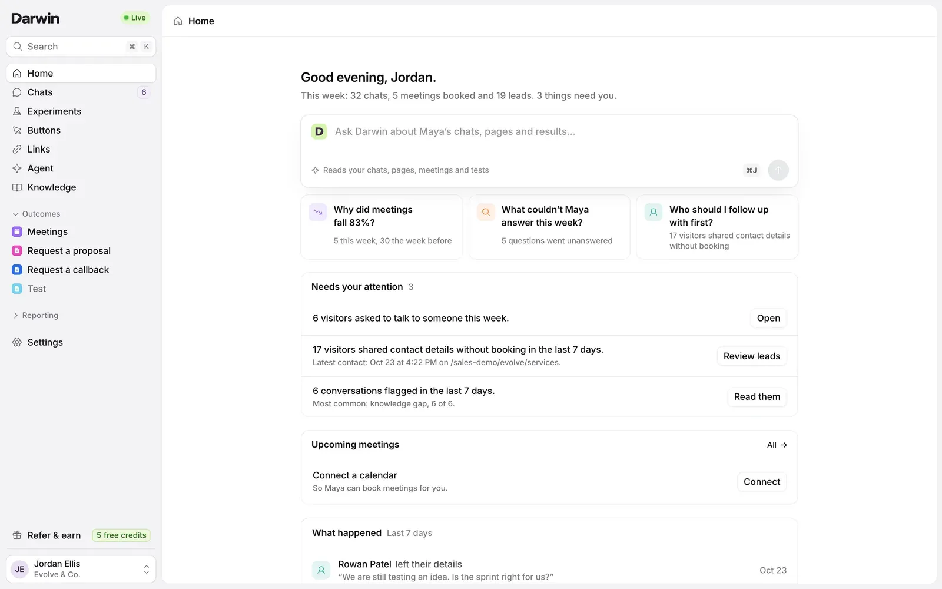The height and width of the screenshot is (589, 942).
Task: Click the person icon on follow up card
Action: pos(654,212)
